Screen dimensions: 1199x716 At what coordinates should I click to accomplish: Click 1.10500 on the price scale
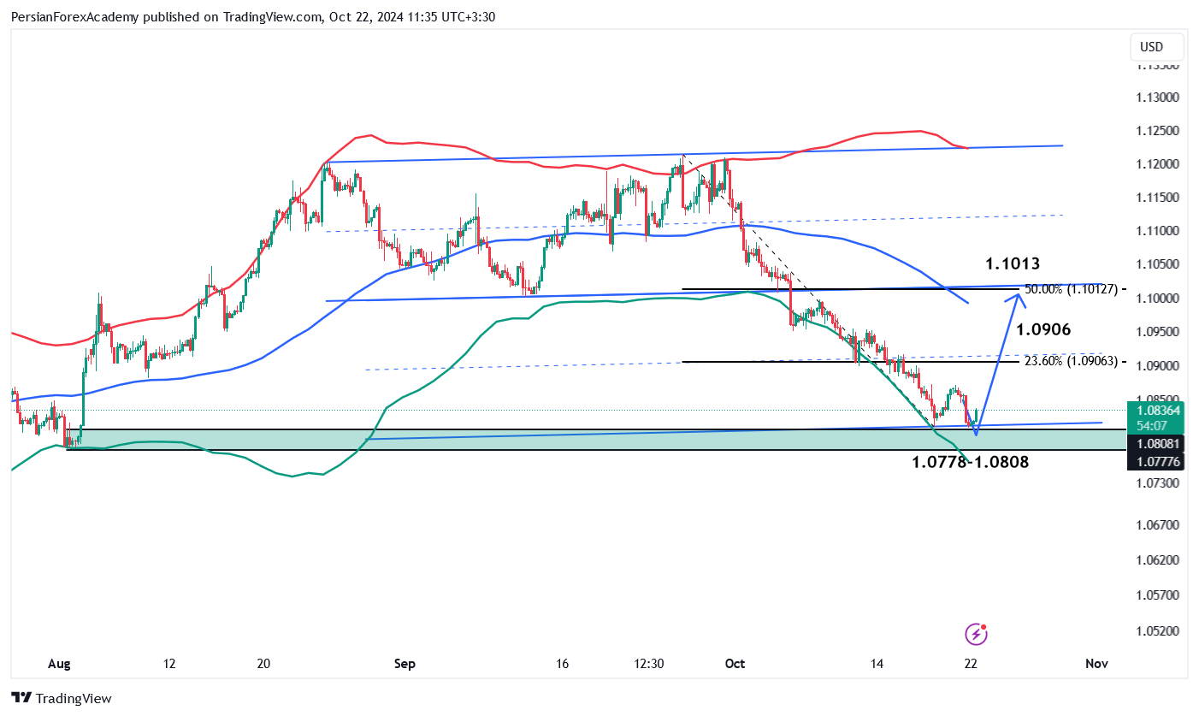1159,265
